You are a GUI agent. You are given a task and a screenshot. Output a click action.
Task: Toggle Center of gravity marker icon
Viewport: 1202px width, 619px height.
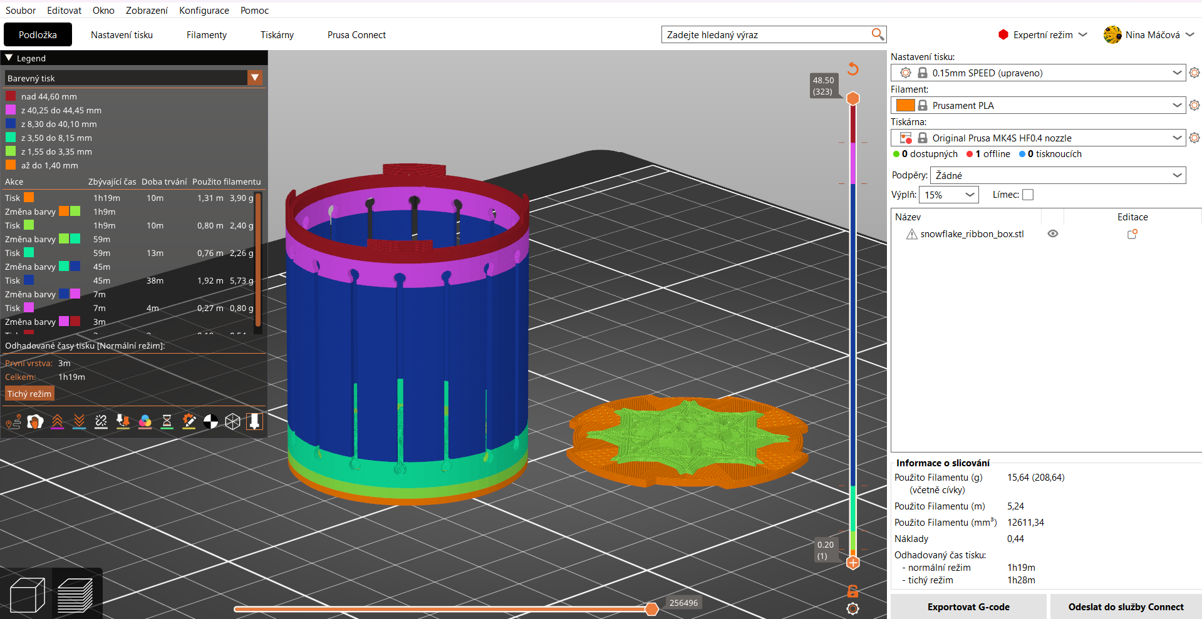click(210, 422)
